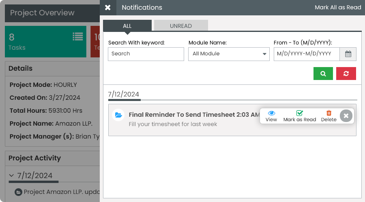Click the Project Overview header
Screen dimensions: 365x202
click(52, 13)
